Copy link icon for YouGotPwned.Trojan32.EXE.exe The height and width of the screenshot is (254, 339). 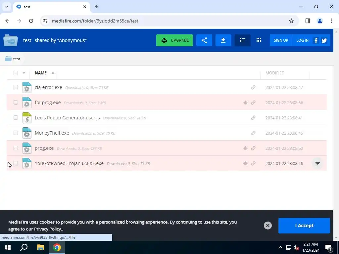click(253, 163)
